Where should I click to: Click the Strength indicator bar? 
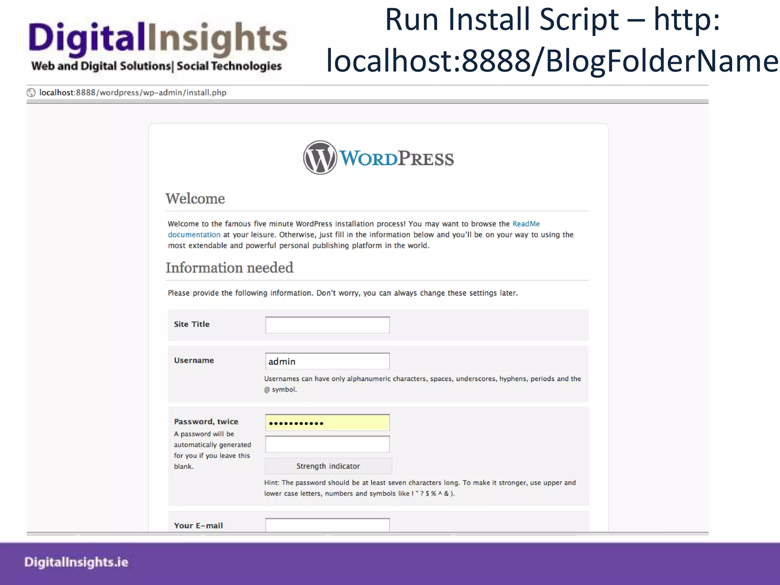point(328,466)
